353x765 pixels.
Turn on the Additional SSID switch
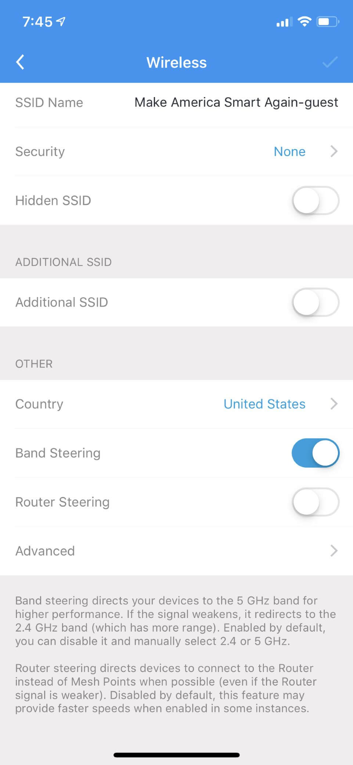tap(315, 302)
